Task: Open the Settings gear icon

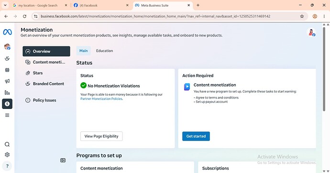Action: (x=7, y=155)
